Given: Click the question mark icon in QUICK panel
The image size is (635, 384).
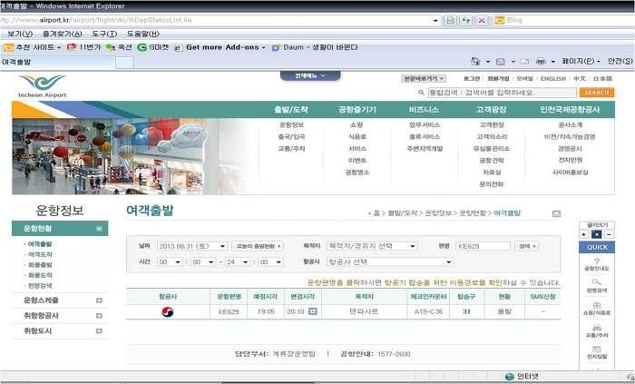Looking at the screenshot, I should coord(597,261).
